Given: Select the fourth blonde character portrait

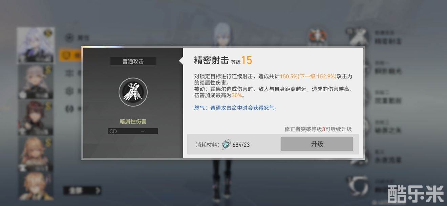Looking at the screenshot, I should tap(36, 153).
